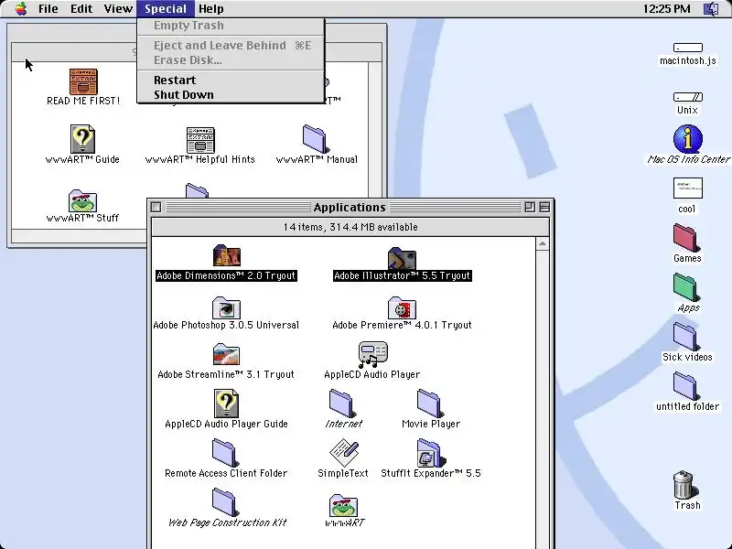Select the red Games folder on desktop

click(x=685, y=238)
